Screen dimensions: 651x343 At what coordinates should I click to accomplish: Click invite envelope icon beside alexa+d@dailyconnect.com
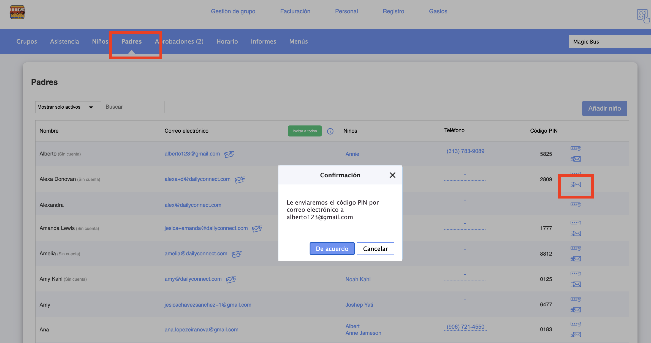point(240,179)
